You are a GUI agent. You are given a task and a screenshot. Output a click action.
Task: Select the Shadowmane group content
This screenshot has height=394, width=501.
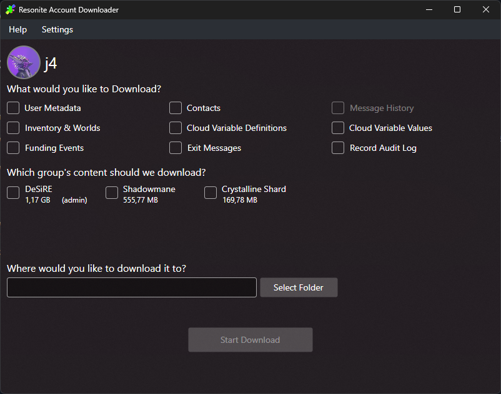pyautogui.click(x=111, y=193)
